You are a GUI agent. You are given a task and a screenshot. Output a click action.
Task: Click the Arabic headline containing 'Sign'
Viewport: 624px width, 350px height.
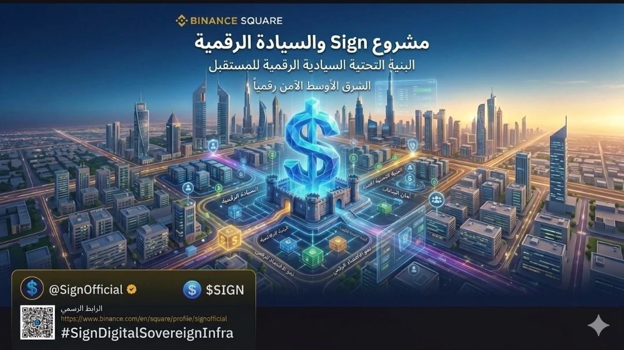click(311, 43)
